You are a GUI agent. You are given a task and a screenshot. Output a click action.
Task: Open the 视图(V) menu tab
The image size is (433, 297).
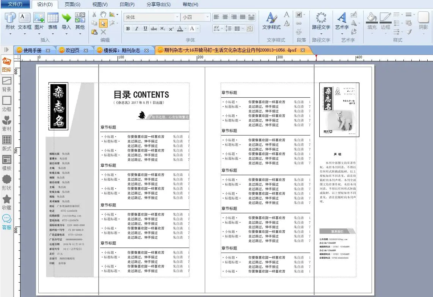point(100,5)
